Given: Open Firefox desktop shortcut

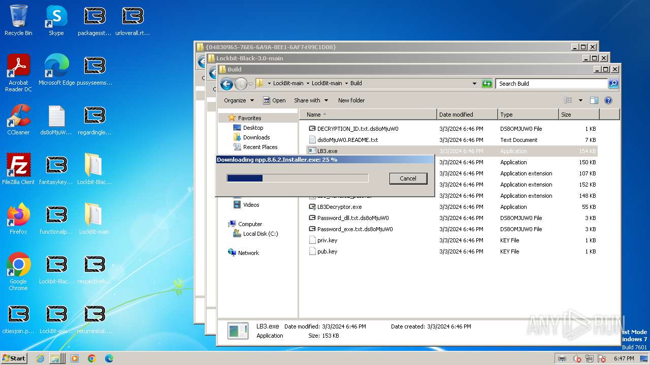Looking at the screenshot, I should (18, 219).
